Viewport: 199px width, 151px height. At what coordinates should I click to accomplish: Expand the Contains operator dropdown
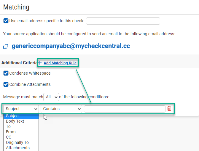click(61, 109)
